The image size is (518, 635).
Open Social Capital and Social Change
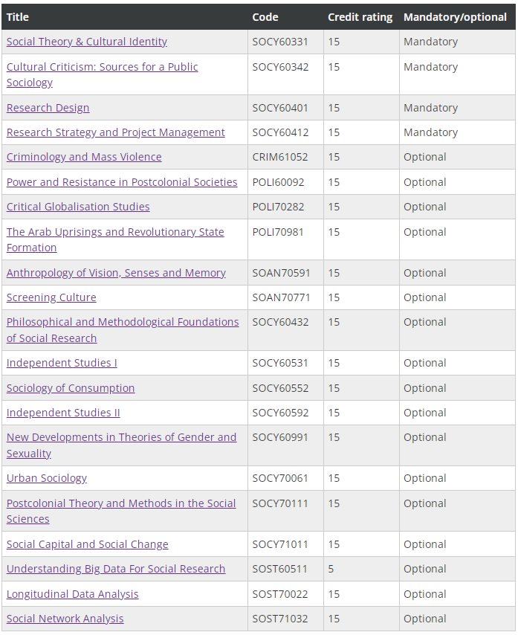click(x=88, y=544)
